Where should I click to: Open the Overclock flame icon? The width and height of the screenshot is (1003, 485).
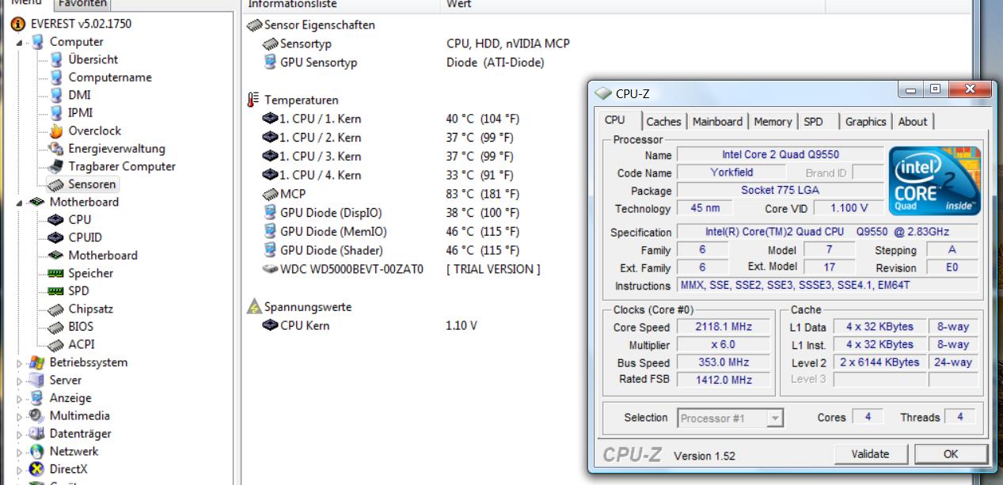(56, 131)
